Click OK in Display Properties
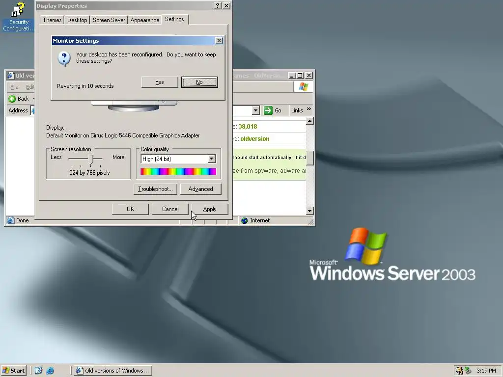The width and height of the screenshot is (503, 377). tap(130, 209)
